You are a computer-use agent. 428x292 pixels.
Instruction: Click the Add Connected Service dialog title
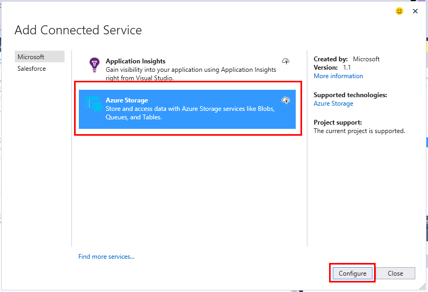[x=78, y=30]
